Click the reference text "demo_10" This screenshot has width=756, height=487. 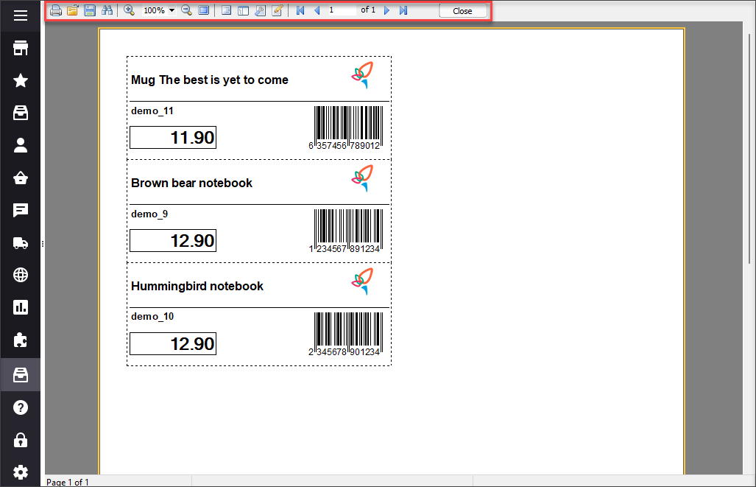(152, 317)
